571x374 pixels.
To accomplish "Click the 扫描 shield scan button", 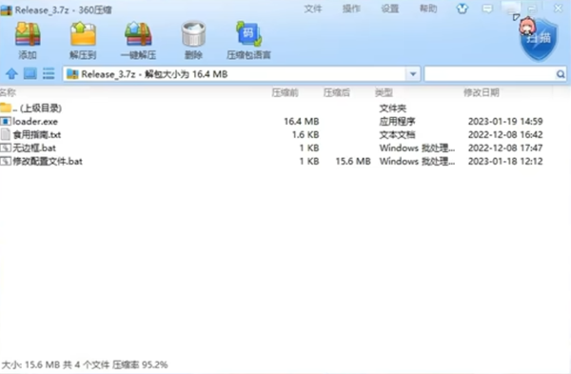I will [x=539, y=39].
